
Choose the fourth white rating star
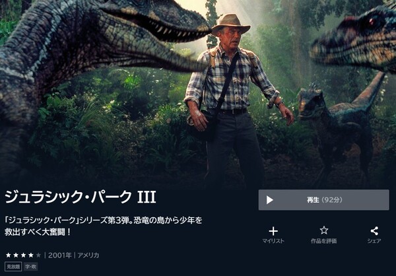[x=31, y=255]
